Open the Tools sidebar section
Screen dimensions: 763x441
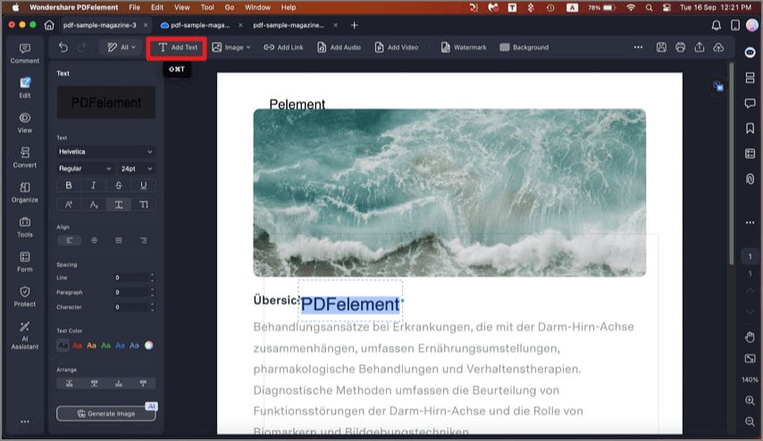(25, 227)
